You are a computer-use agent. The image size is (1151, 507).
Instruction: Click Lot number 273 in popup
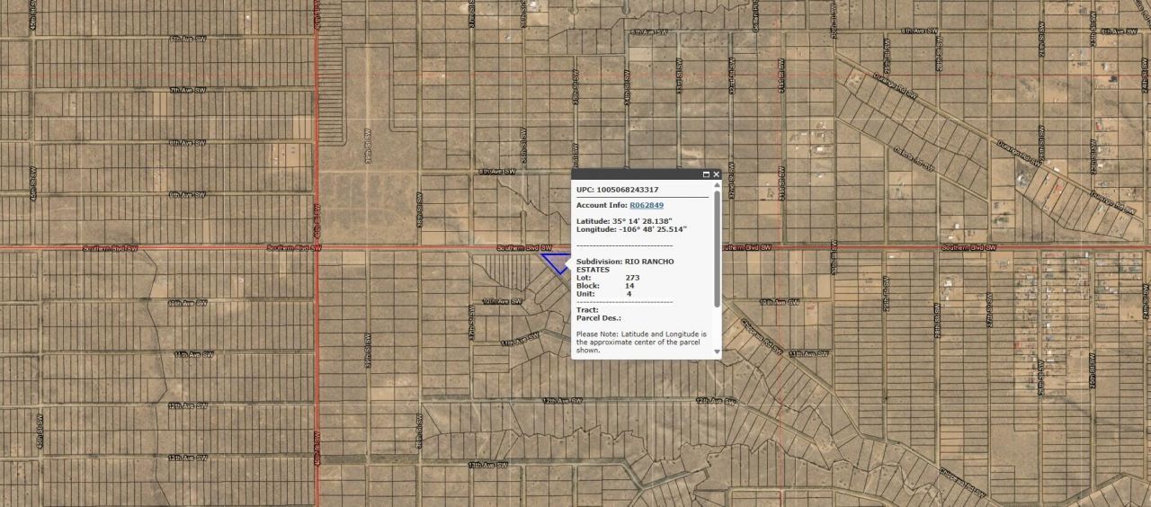click(x=632, y=278)
